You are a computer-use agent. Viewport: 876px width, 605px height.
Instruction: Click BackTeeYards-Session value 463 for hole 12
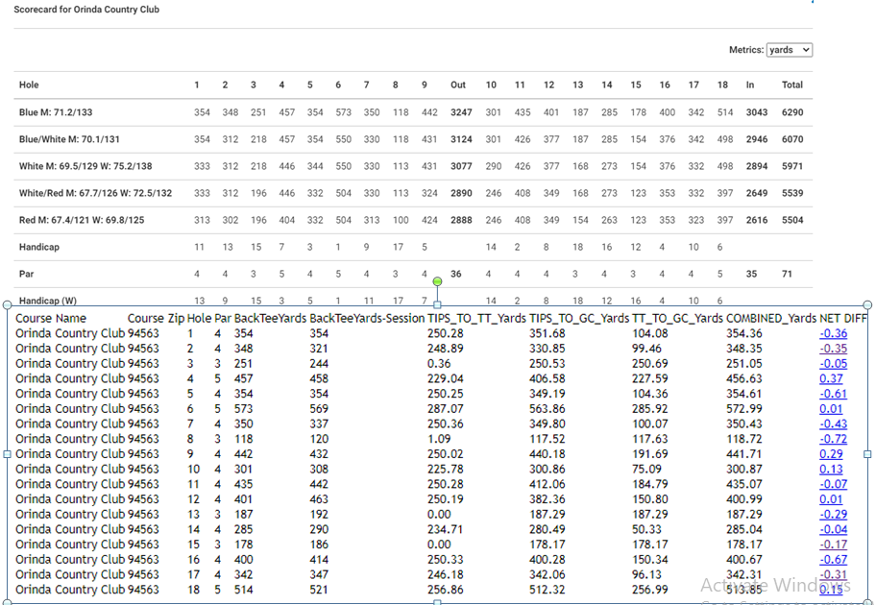tap(319, 499)
